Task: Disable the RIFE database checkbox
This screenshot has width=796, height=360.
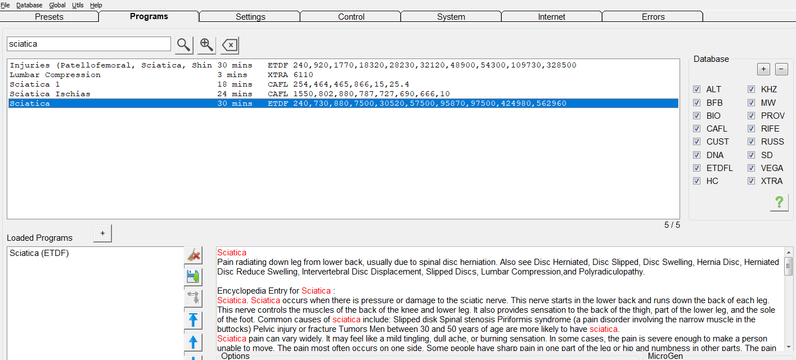Action: [752, 129]
